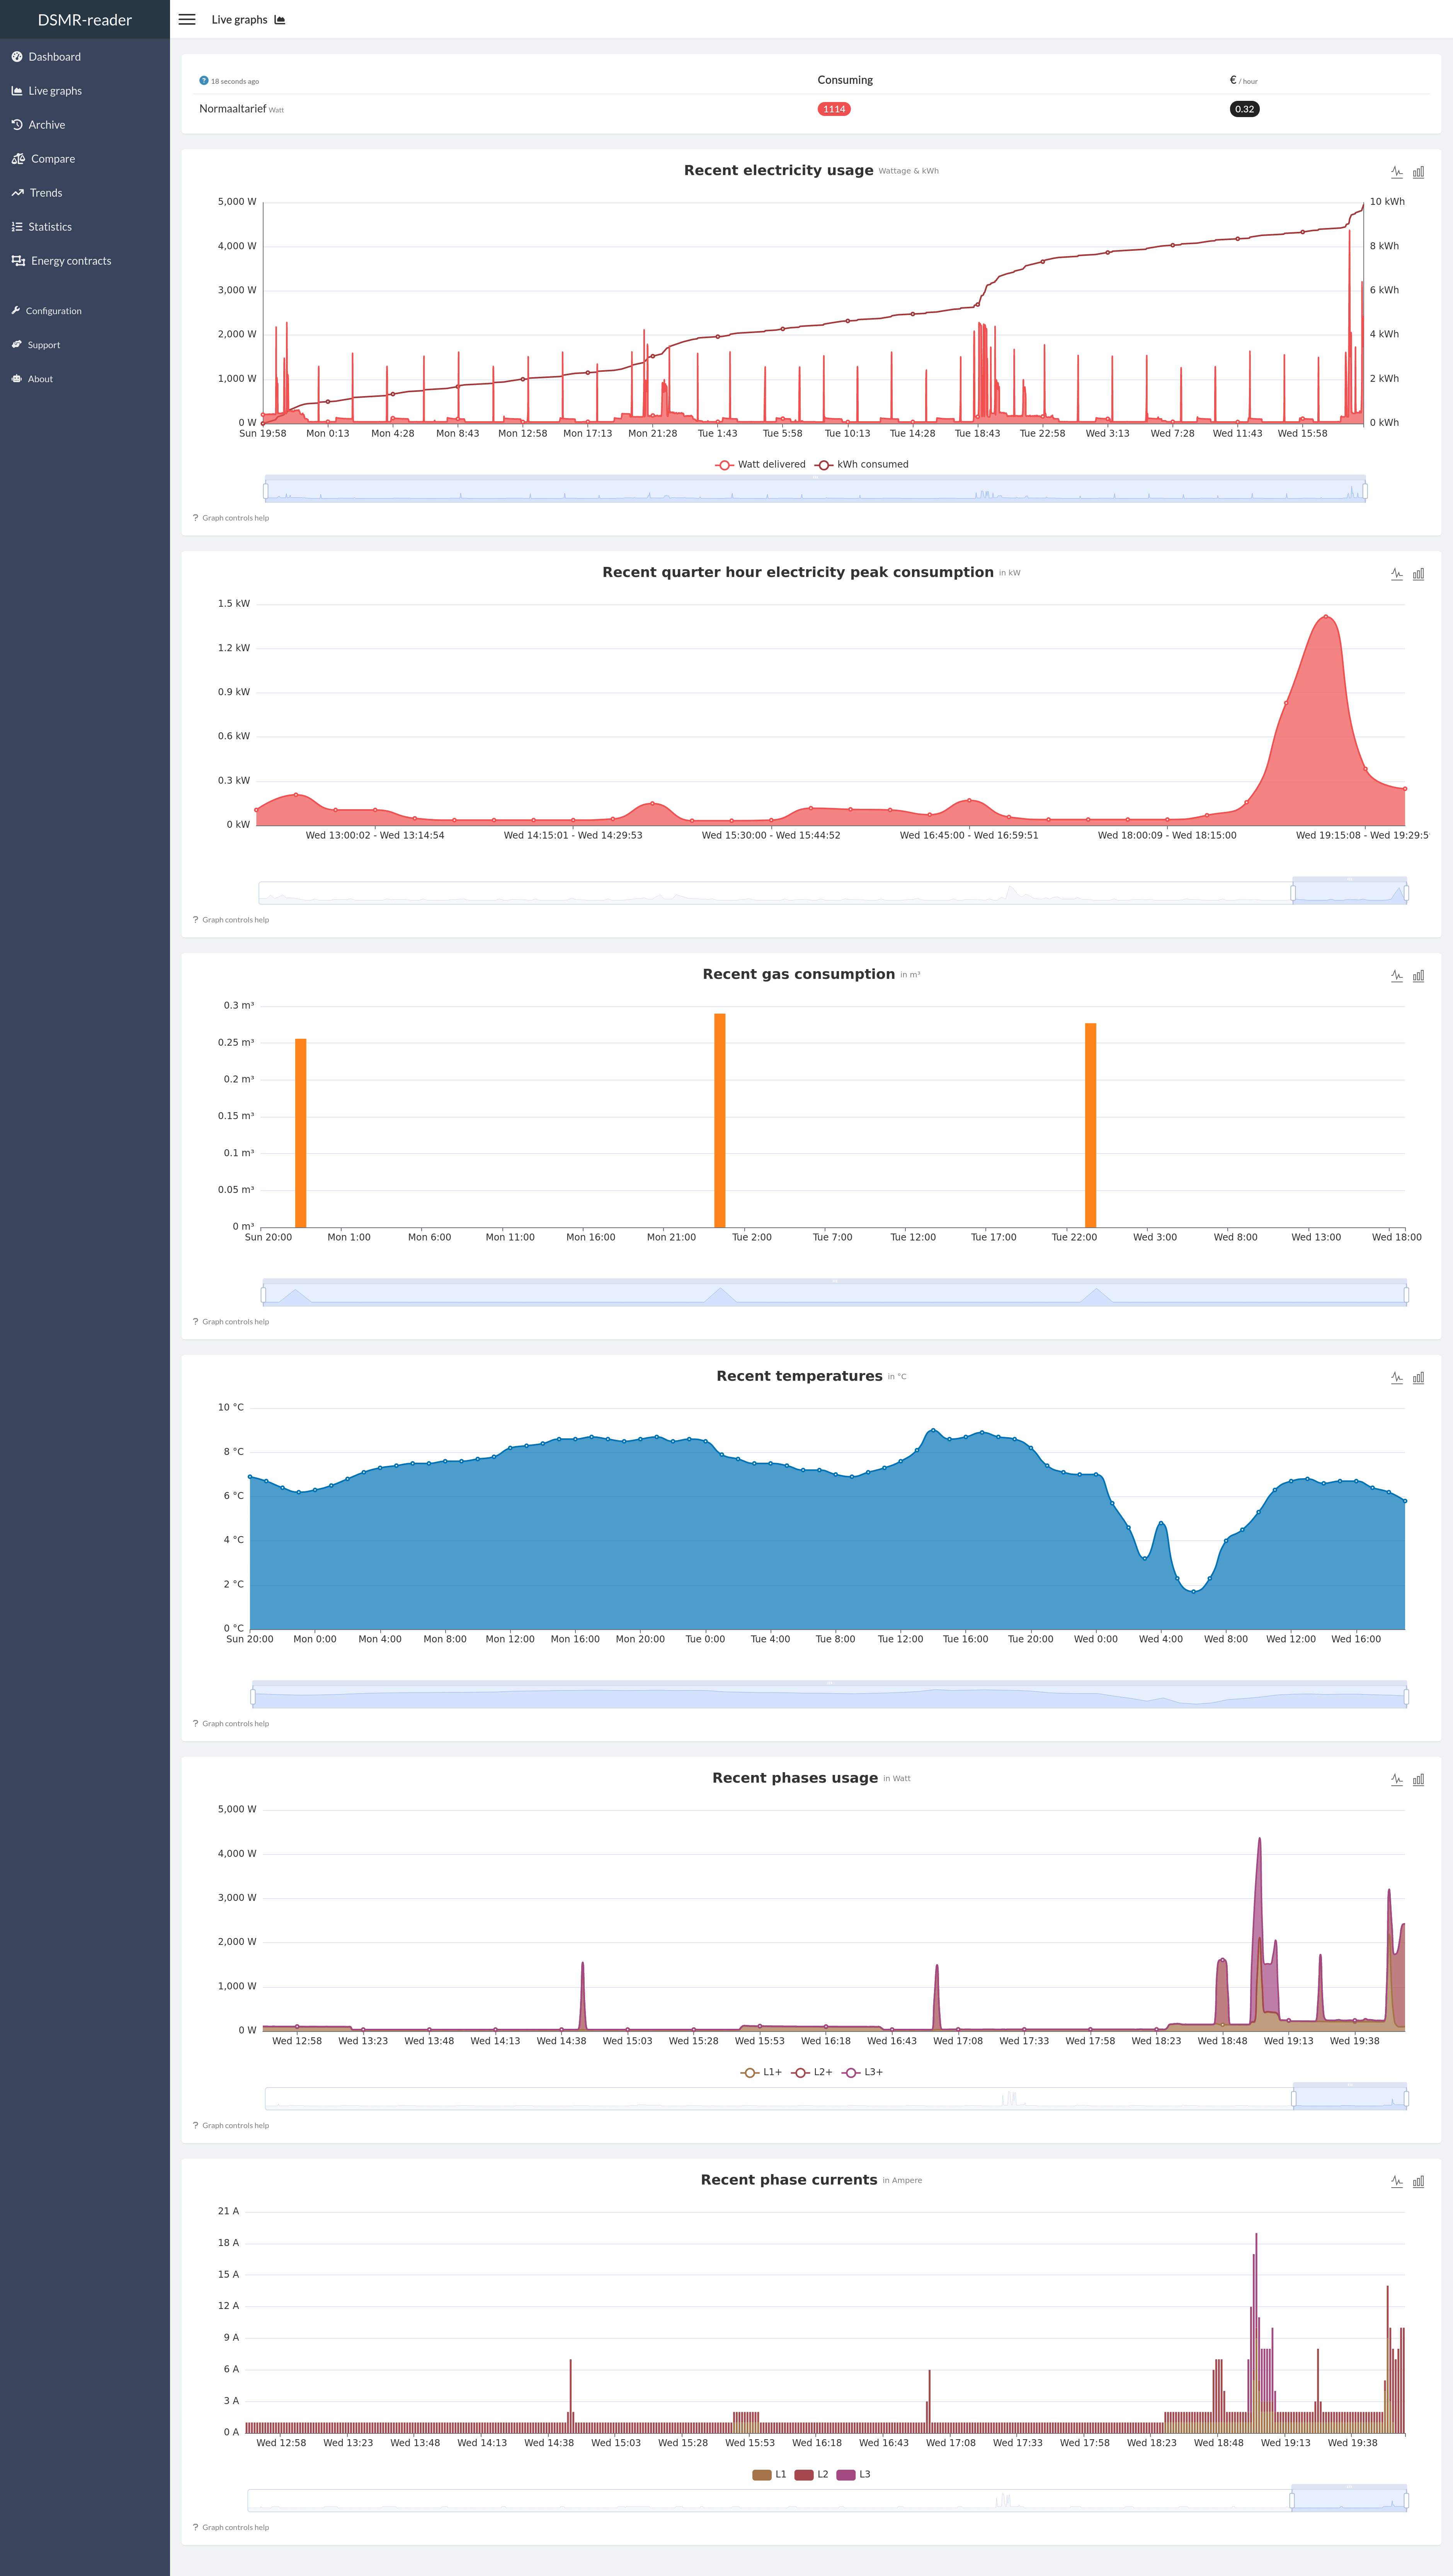Toggle the 'Watt delivered' legend series
The height and width of the screenshot is (2576, 1453).
click(760, 464)
